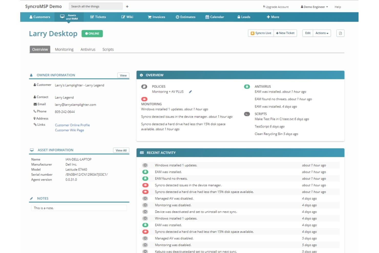Click the Policies shield icon in Overview
Image resolution: width=379 pixels, height=253 pixels.
[144, 87]
